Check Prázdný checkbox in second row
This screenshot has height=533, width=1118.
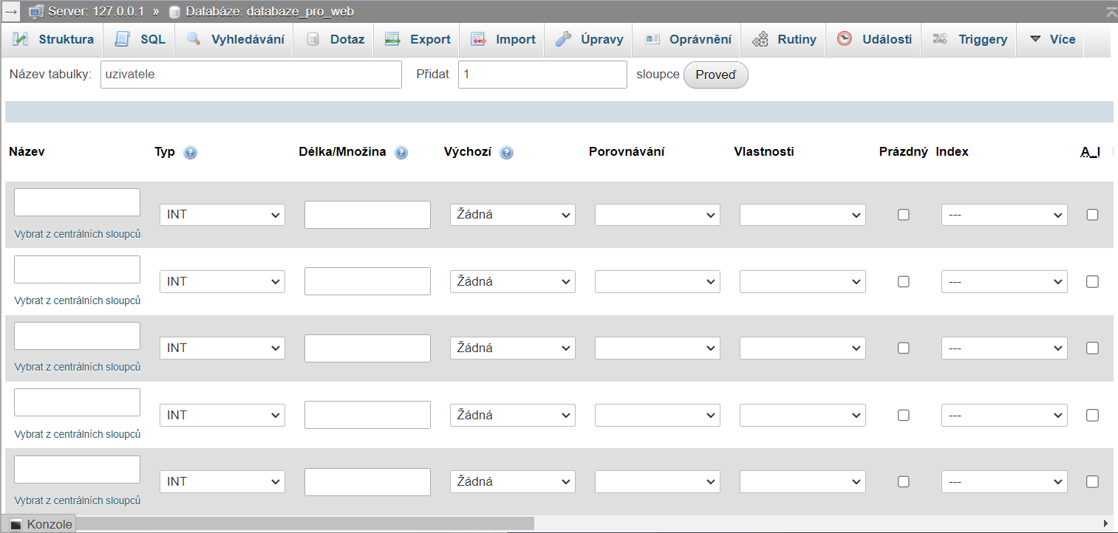click(903, 281)
